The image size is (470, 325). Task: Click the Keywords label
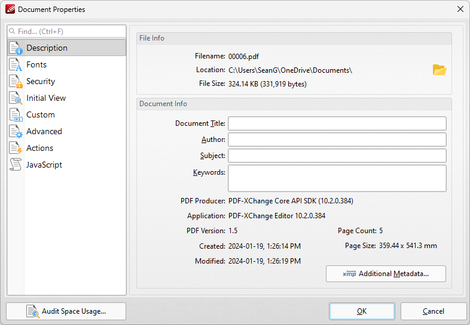click(209, 172)
